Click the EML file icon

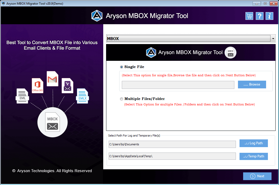pyautogui.click(x=22, y=96)
